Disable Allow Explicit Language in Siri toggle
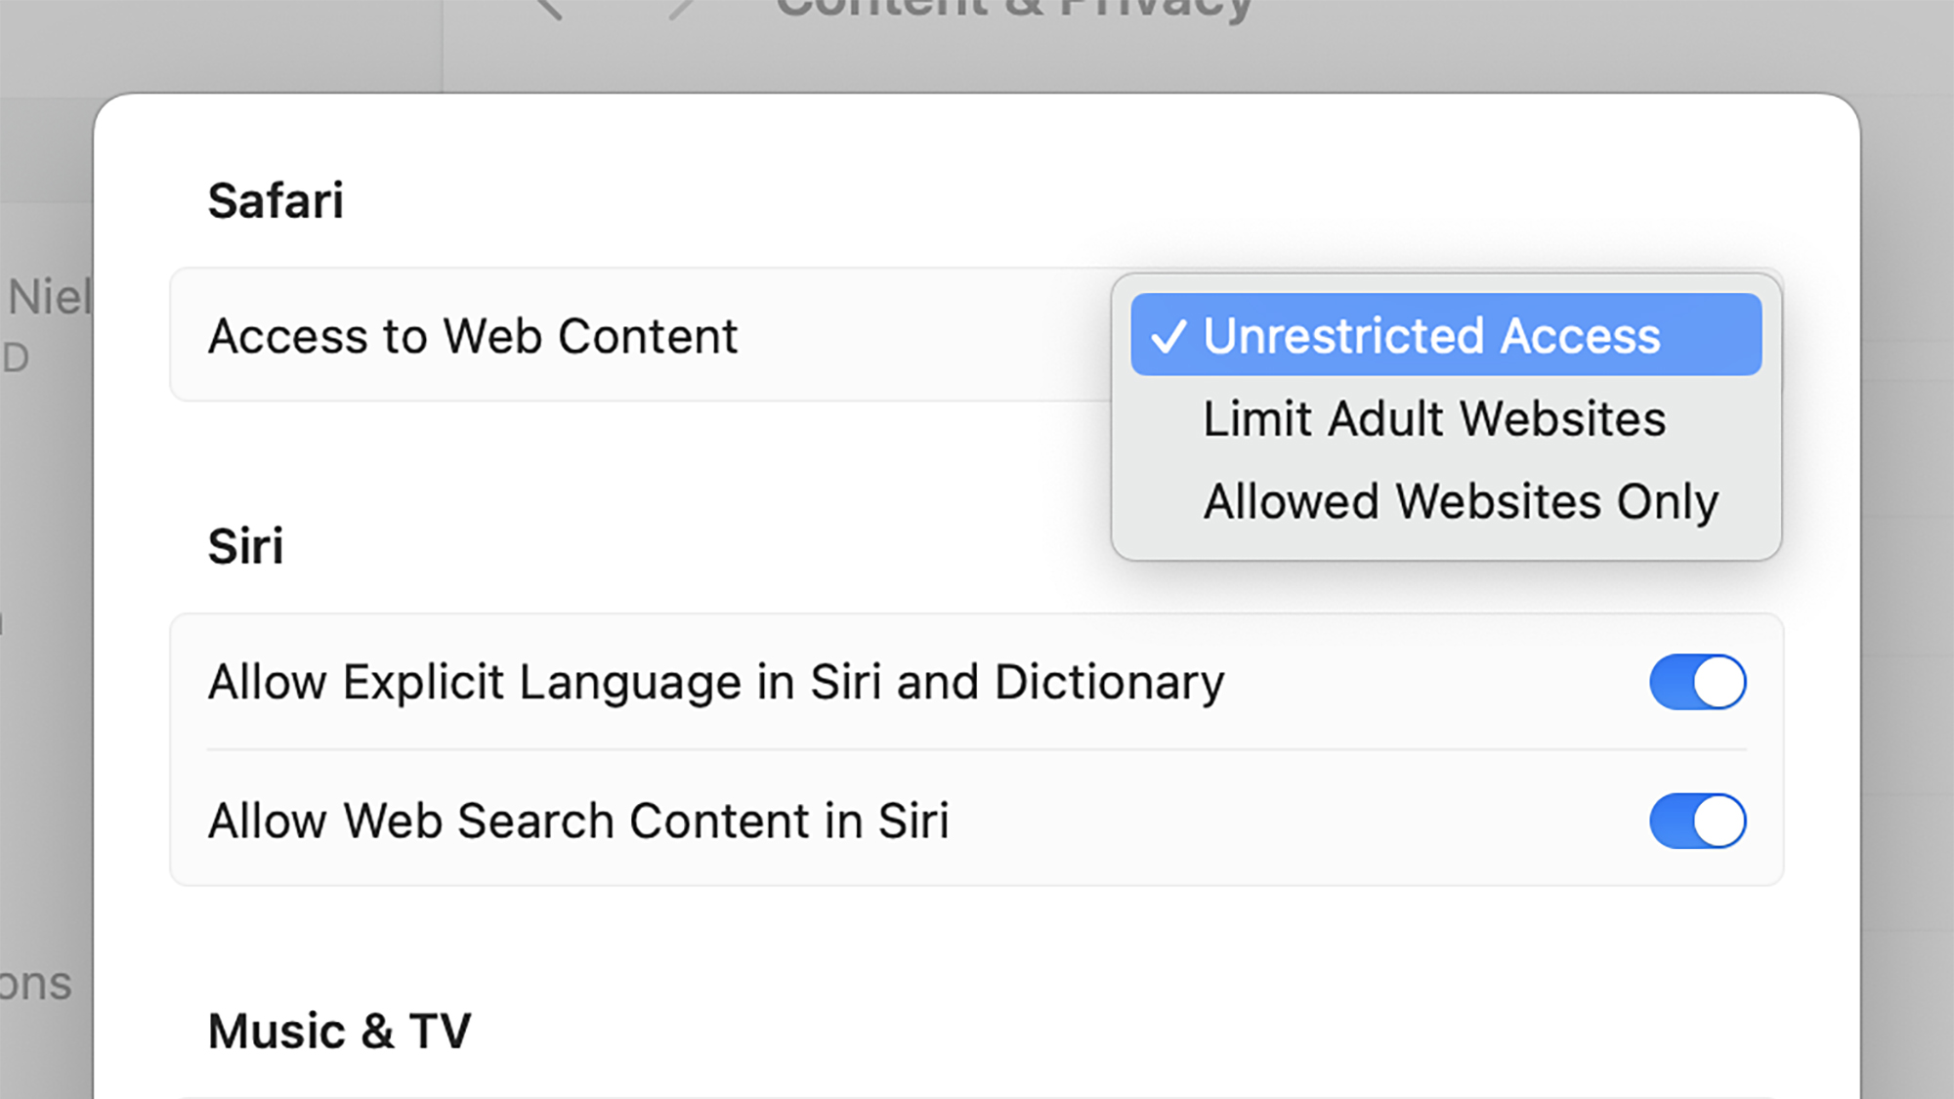Screen dimensions: 1954x1099 point(1697,682)
